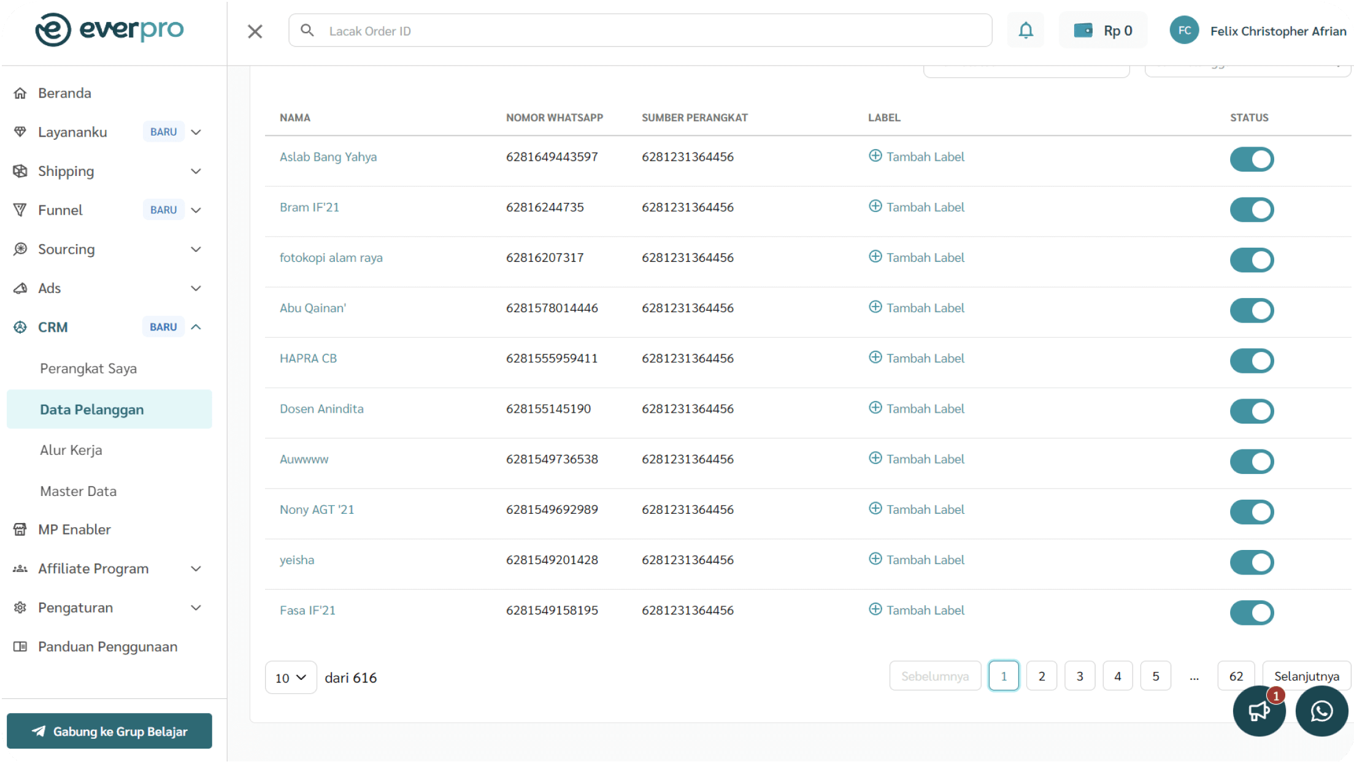
Task: Open the FC user avatar
Action: click(1184, 30)
